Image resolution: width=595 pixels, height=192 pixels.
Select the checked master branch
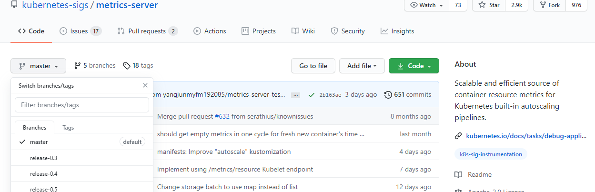[x=39, y=142]
